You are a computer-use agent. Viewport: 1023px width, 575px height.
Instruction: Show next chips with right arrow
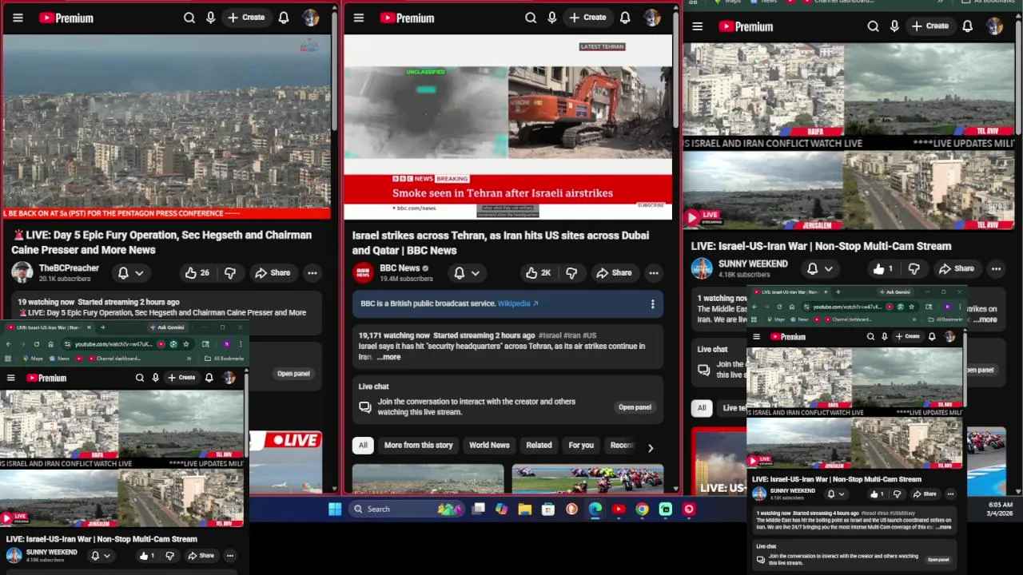(x=650, y=448)
